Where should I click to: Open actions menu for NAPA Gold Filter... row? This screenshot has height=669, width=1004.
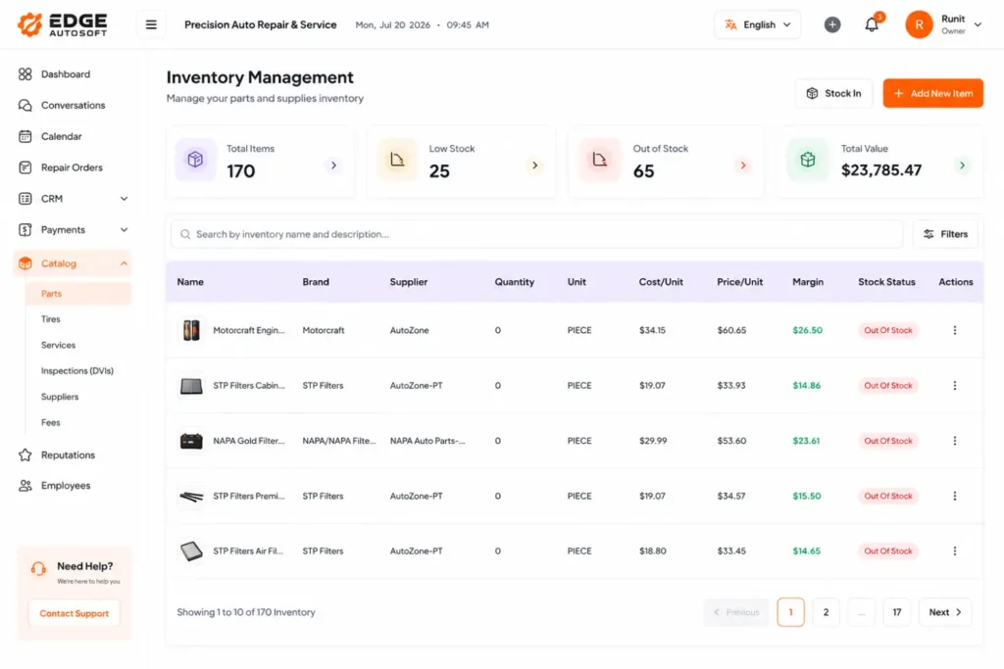coord(954,441)
